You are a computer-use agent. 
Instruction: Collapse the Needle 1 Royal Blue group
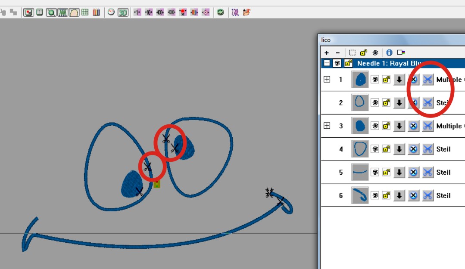pos(327,63)
